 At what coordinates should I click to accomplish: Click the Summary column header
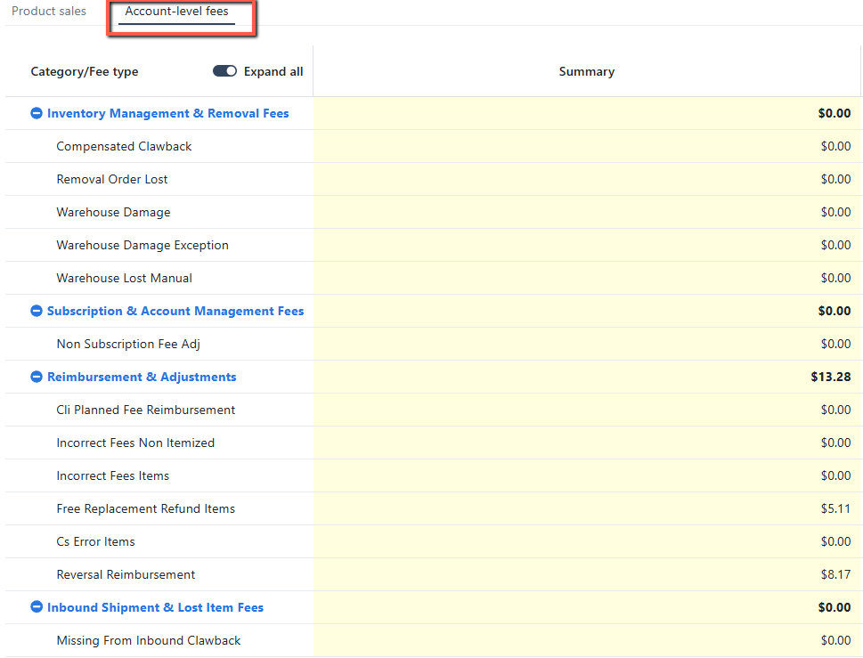coord(587,71)
